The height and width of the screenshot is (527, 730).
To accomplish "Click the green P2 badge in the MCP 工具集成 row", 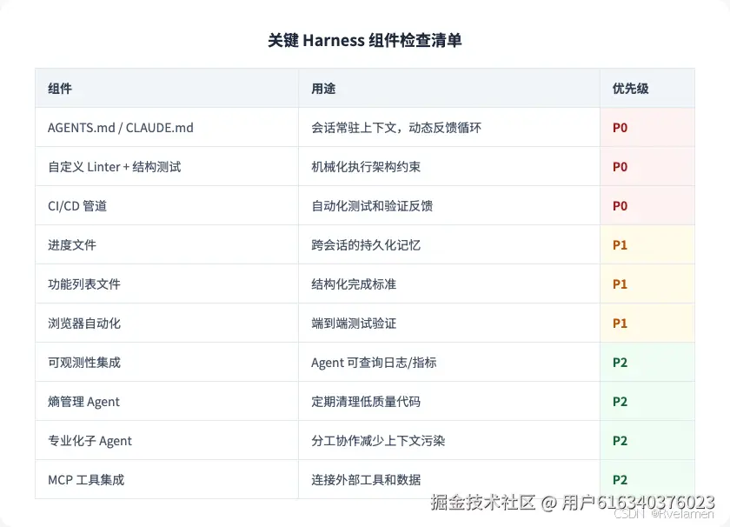I will pos(620,480).
